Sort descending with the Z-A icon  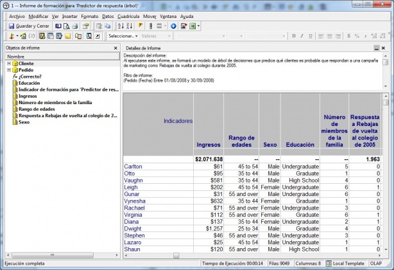click(129, 26)
